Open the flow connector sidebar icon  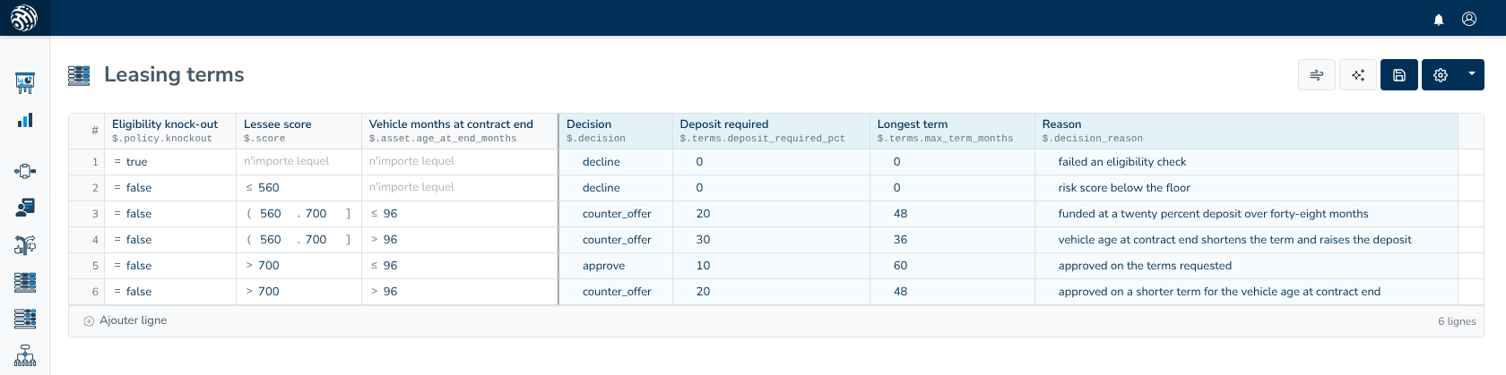(x=25, y=171)
